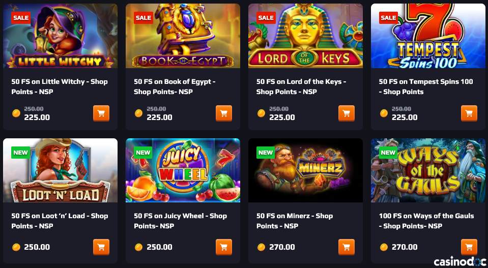Add Book of Egypt spins to cart

pos(224,113)
